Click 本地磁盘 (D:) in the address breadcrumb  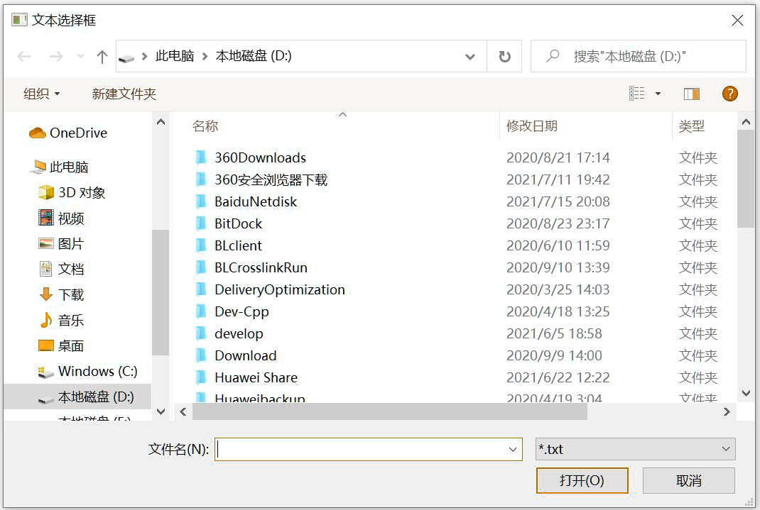(x=254, y=56)
